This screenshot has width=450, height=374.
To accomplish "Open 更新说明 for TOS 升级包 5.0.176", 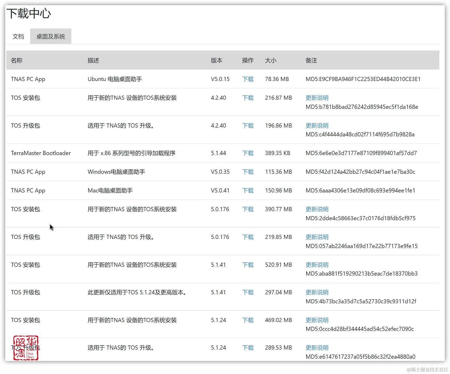I will (317, 237).
